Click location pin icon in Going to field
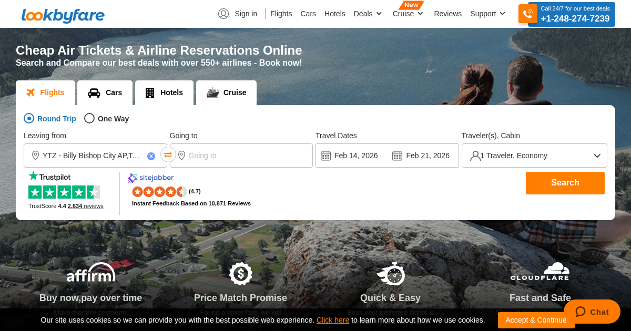 (x=181, y=156)
